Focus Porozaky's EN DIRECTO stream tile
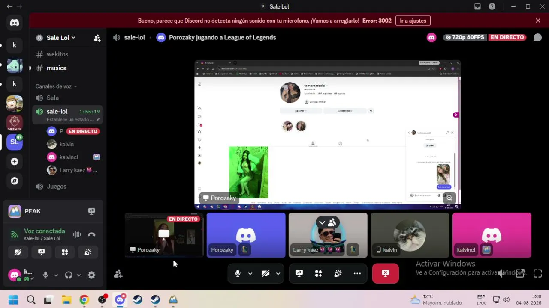Image resolution: width=549 pixels, height=308 pixels. pos(164,235)
